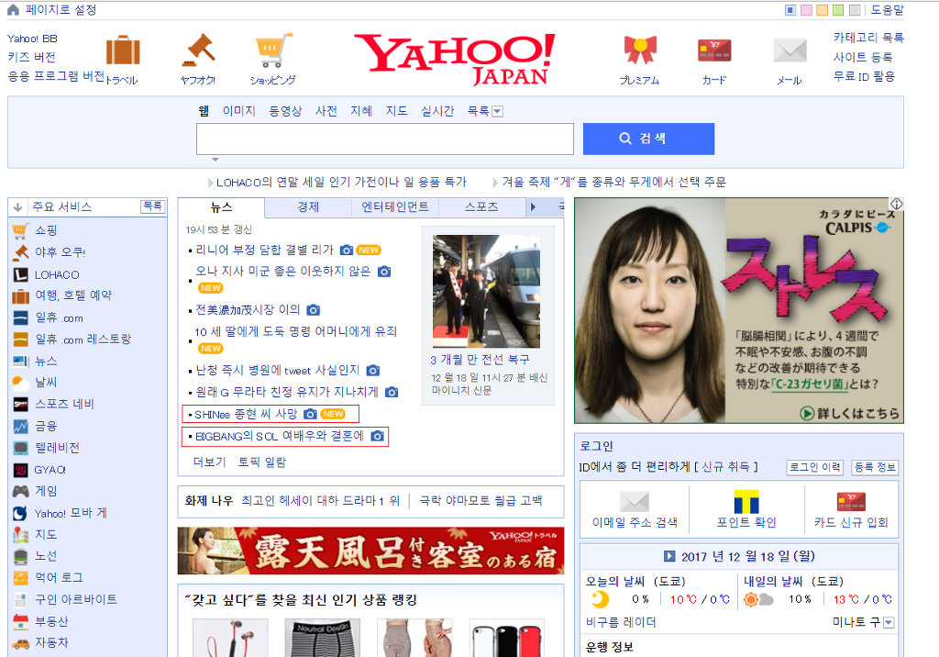The image size is (939, 657).
Task: Open the auction gavel icon
Action: 199,50
